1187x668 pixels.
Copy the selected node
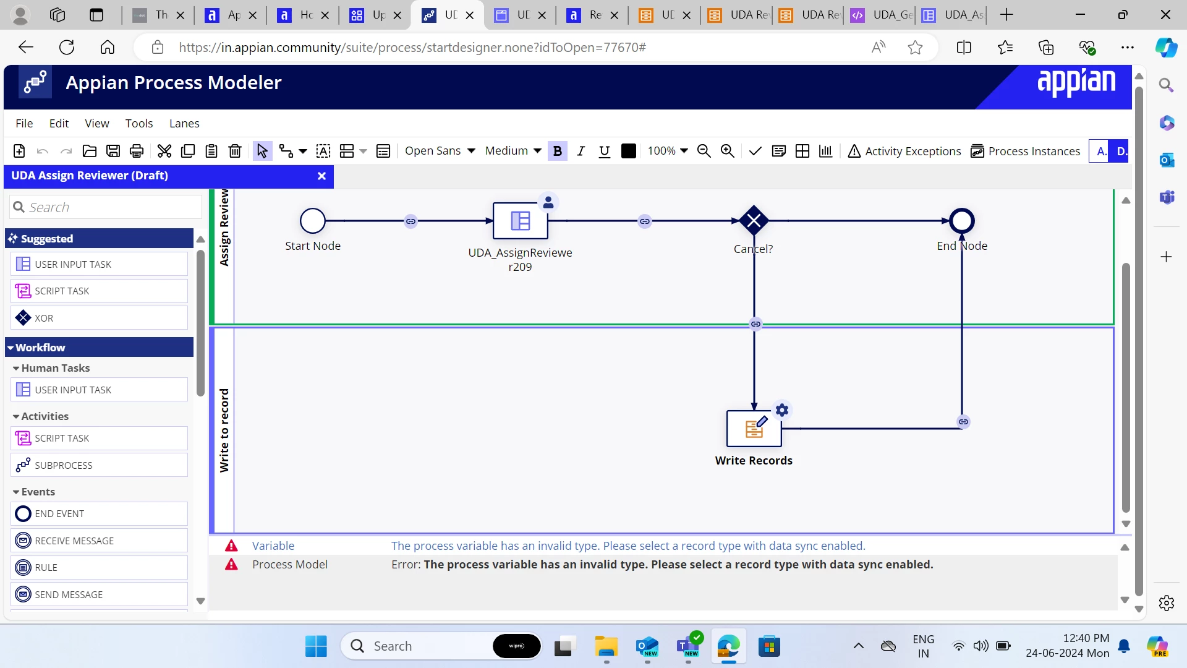click(188, 151)
